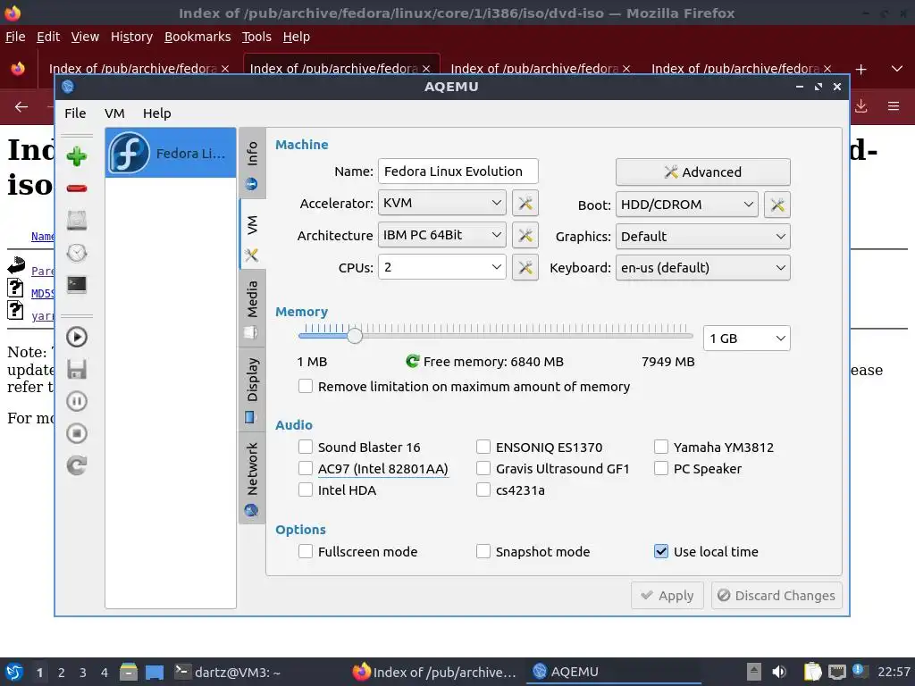Expand Firefox list all tabs chevron
Screen dimensions: 915x686
click(x=897, y=69)
